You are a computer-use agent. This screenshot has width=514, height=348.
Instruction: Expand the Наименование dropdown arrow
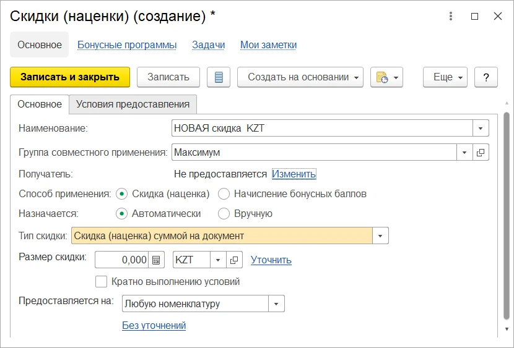(481, 128)
